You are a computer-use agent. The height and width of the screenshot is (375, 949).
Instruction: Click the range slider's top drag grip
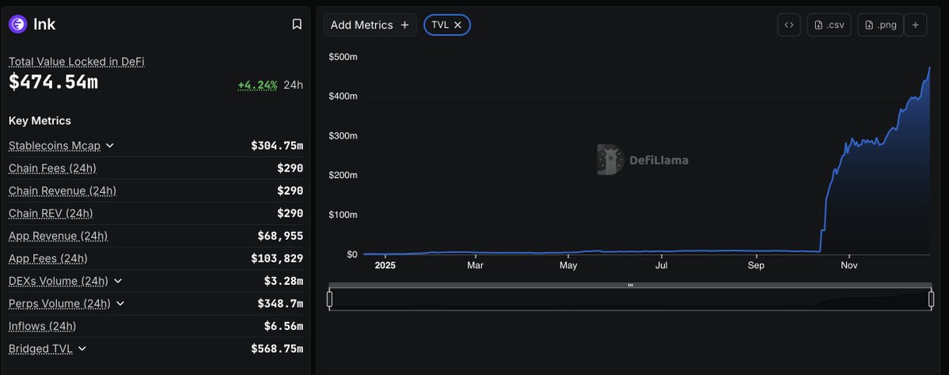click(630, 285)
